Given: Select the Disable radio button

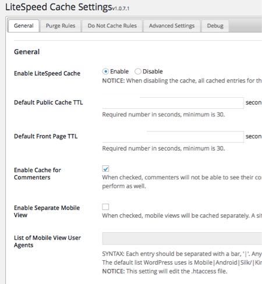Looking at the screenshot, I should pos(138,72).
